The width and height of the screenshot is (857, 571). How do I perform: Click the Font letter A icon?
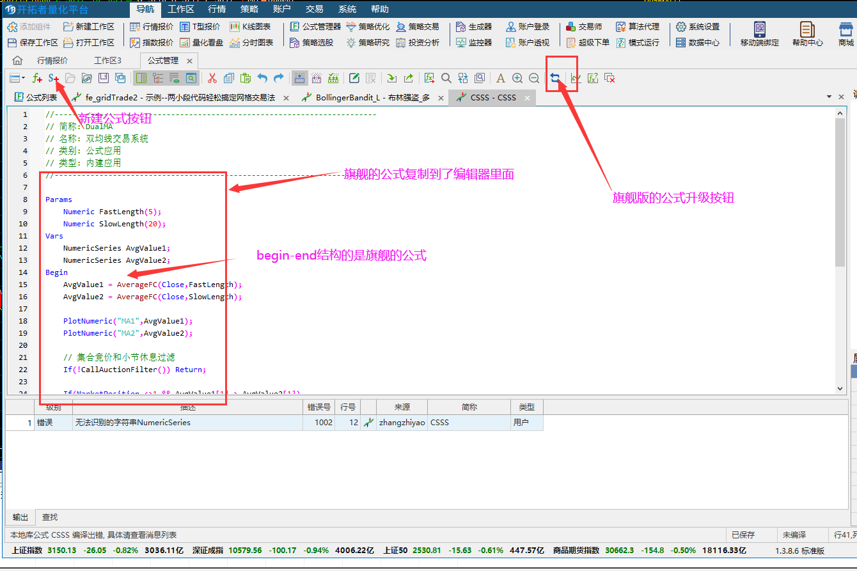click(x=501, y=78)
